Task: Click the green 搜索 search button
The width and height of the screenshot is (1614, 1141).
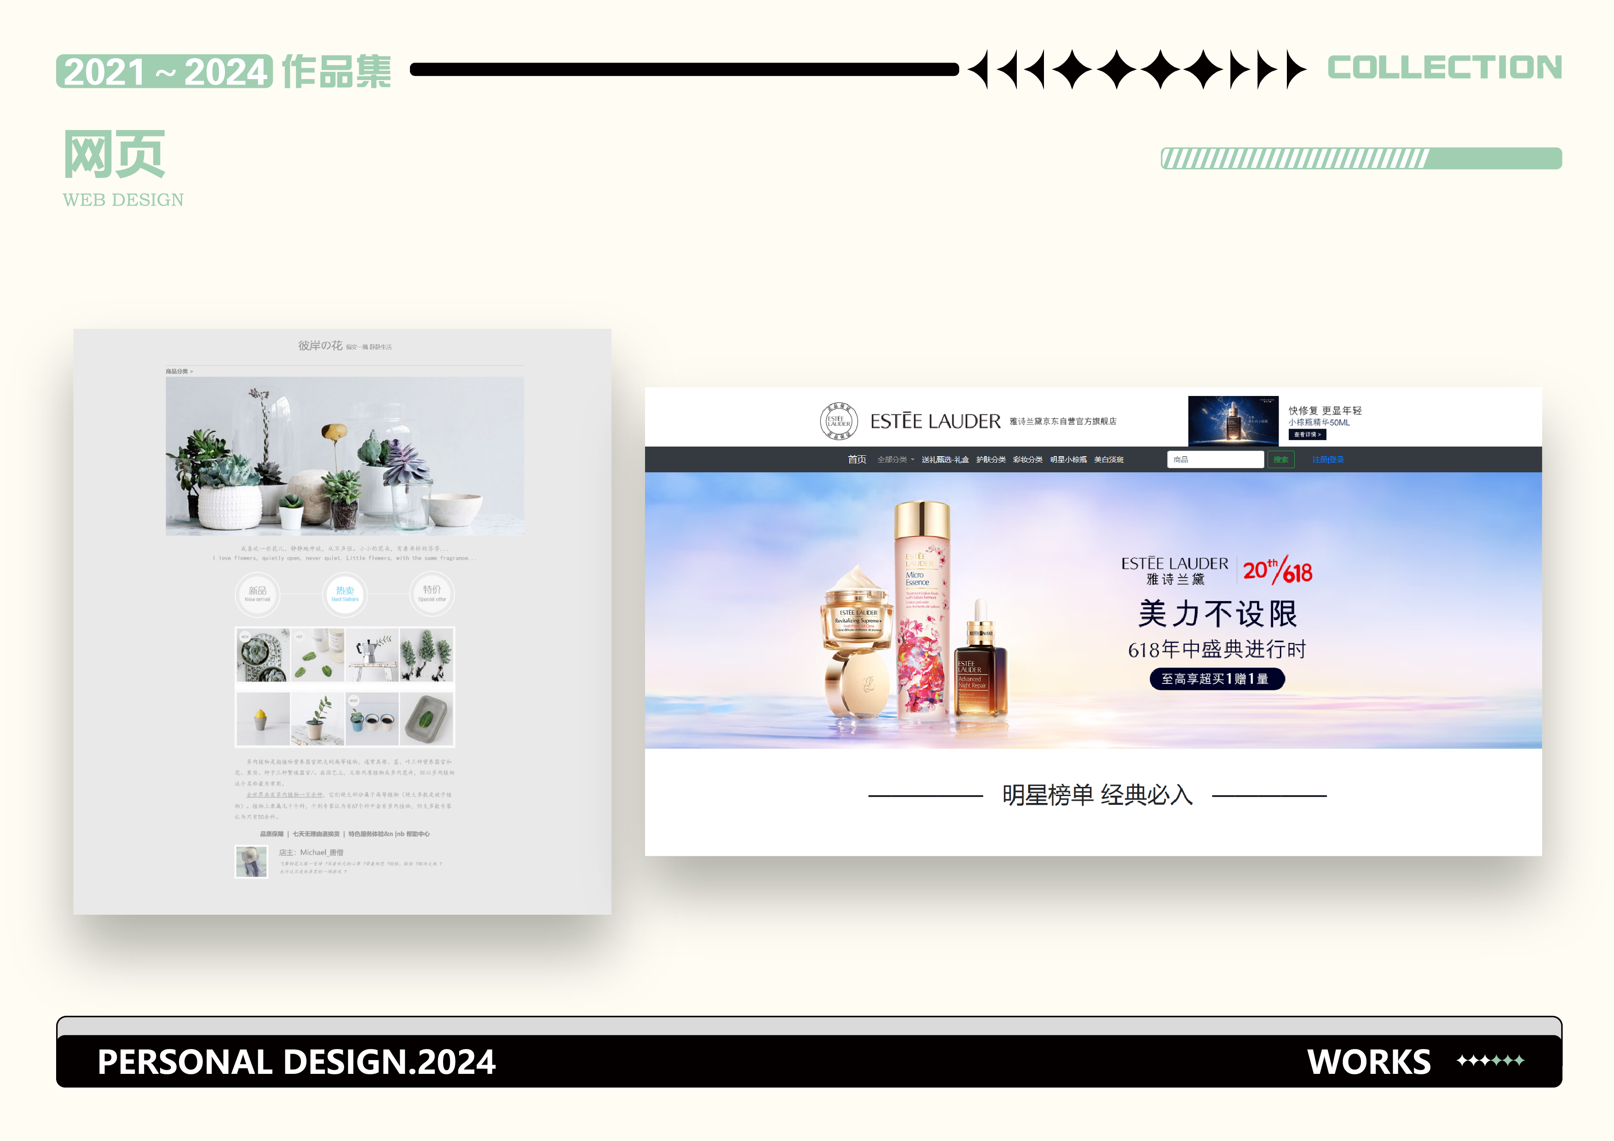Action: coord(1281,459)
